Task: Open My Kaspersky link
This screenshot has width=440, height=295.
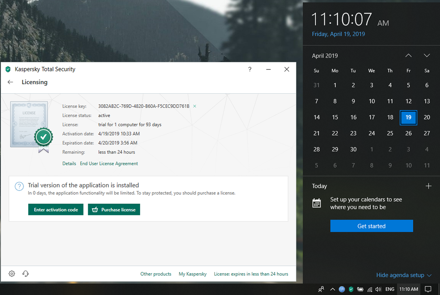Action: coord(193,274)
